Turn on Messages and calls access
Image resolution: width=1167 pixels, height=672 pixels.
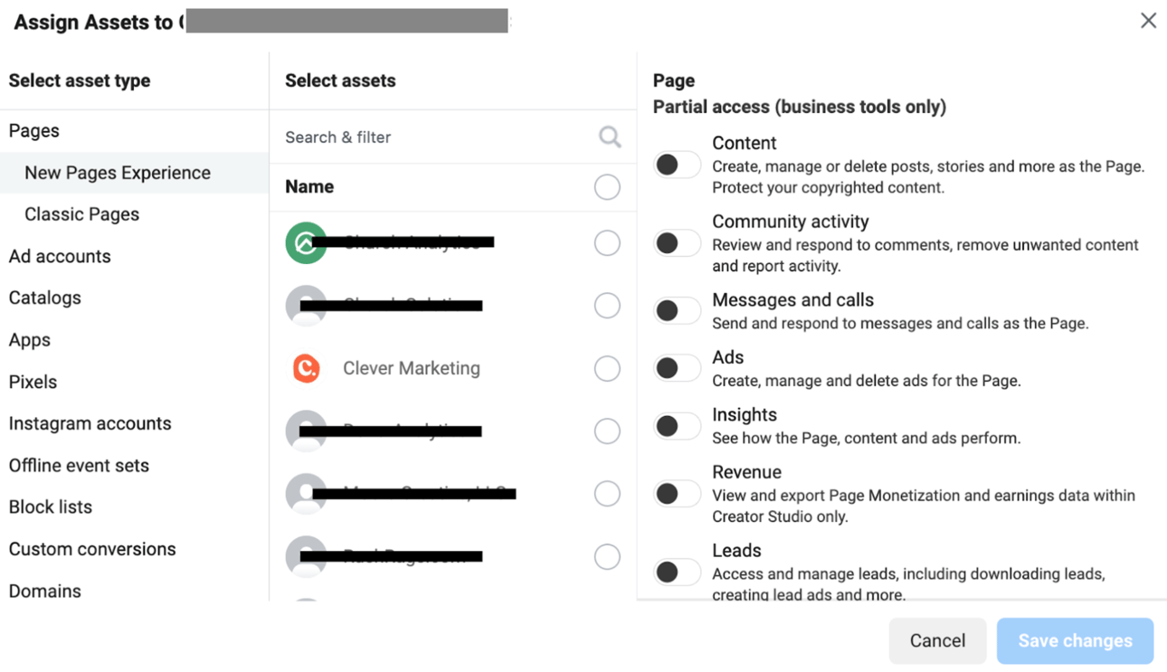pyautogui.click(x=677, y=311)
